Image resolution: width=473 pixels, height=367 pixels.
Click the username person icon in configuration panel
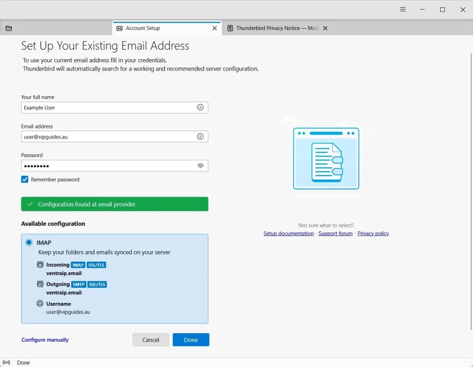click(x=39, y=303)
